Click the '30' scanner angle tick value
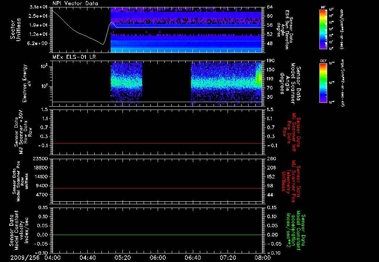 click(x=270, y=97)
